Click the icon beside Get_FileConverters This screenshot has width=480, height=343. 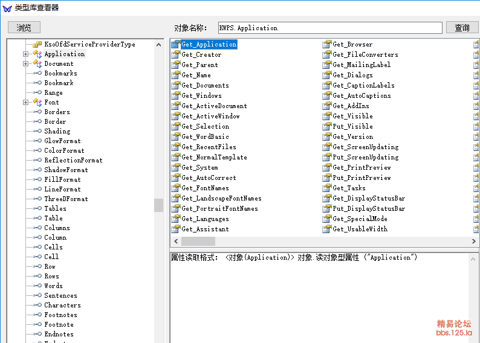(327, 54)
